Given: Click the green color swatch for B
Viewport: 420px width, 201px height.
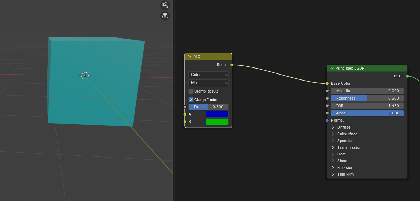Looking at the screenshot, I should [x=217, y=122].
